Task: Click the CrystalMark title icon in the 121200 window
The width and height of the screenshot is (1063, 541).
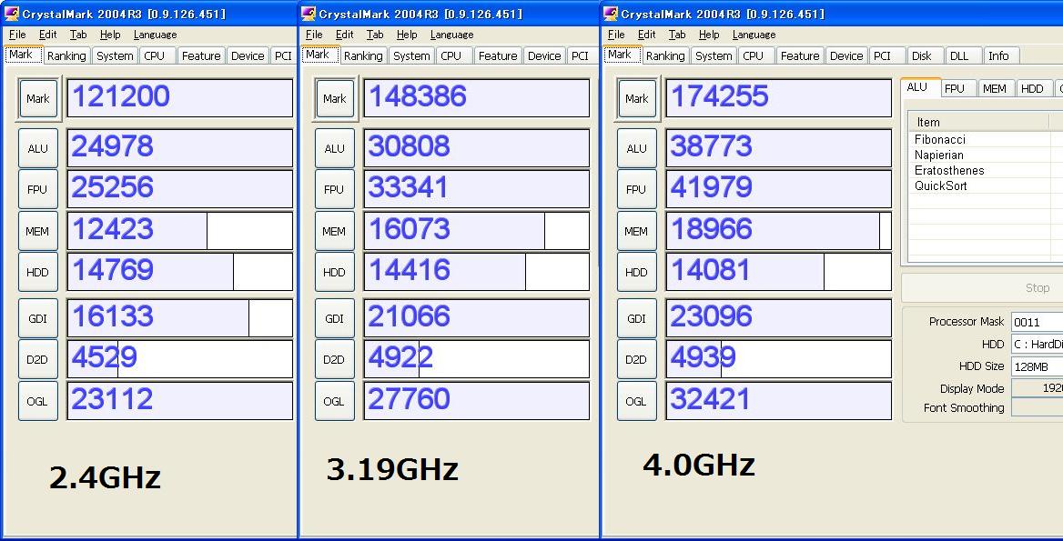Action: (12, 14)
